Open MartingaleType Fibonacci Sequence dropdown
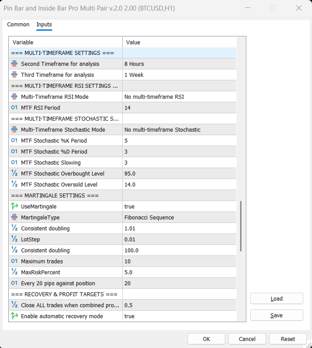This screenshot has width=312, height=348. pos(180,217)
